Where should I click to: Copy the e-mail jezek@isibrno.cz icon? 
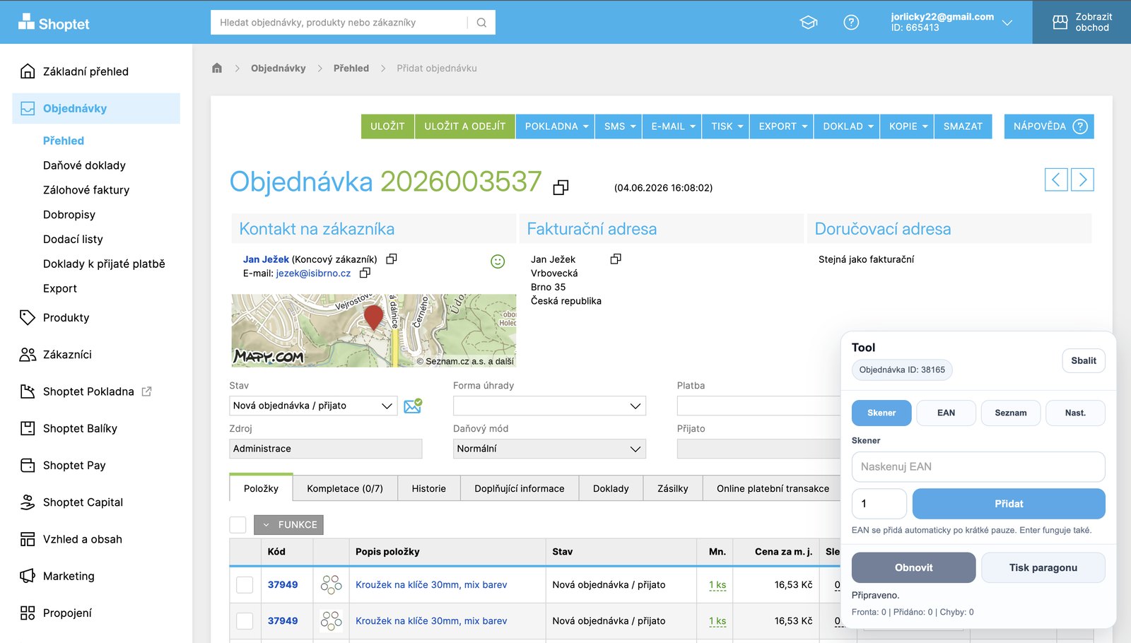pyautogui.click(x=365, y=273)
